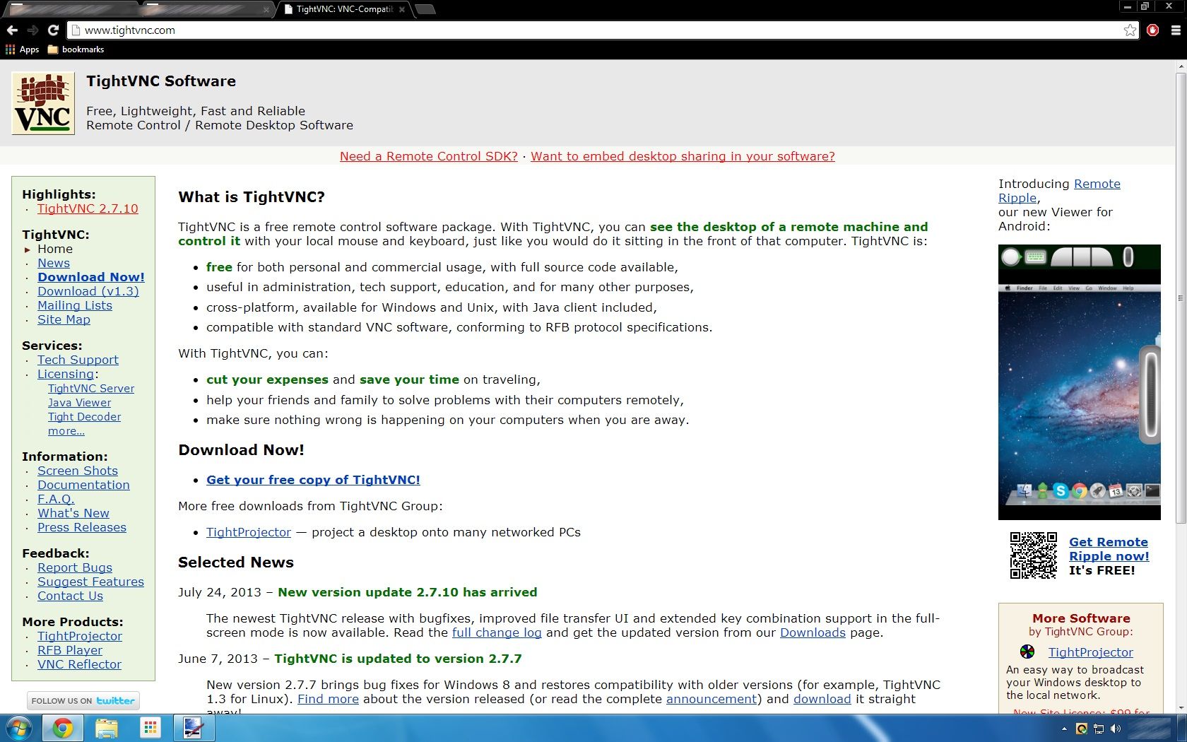Viewport: 1187px width, 742px height.
Task: Click the TightVNC icon in the system tray
Action: 1081,729
